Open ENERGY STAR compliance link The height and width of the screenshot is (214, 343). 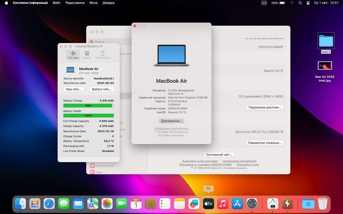[x=205, y=164]
